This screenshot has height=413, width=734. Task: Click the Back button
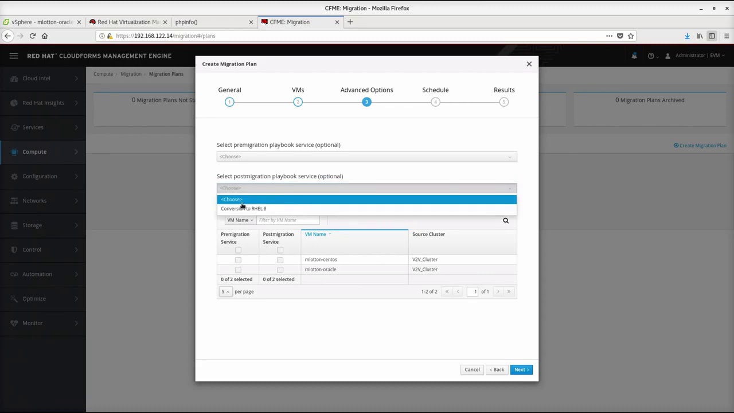pyautogui.click(x=497, y=369)
